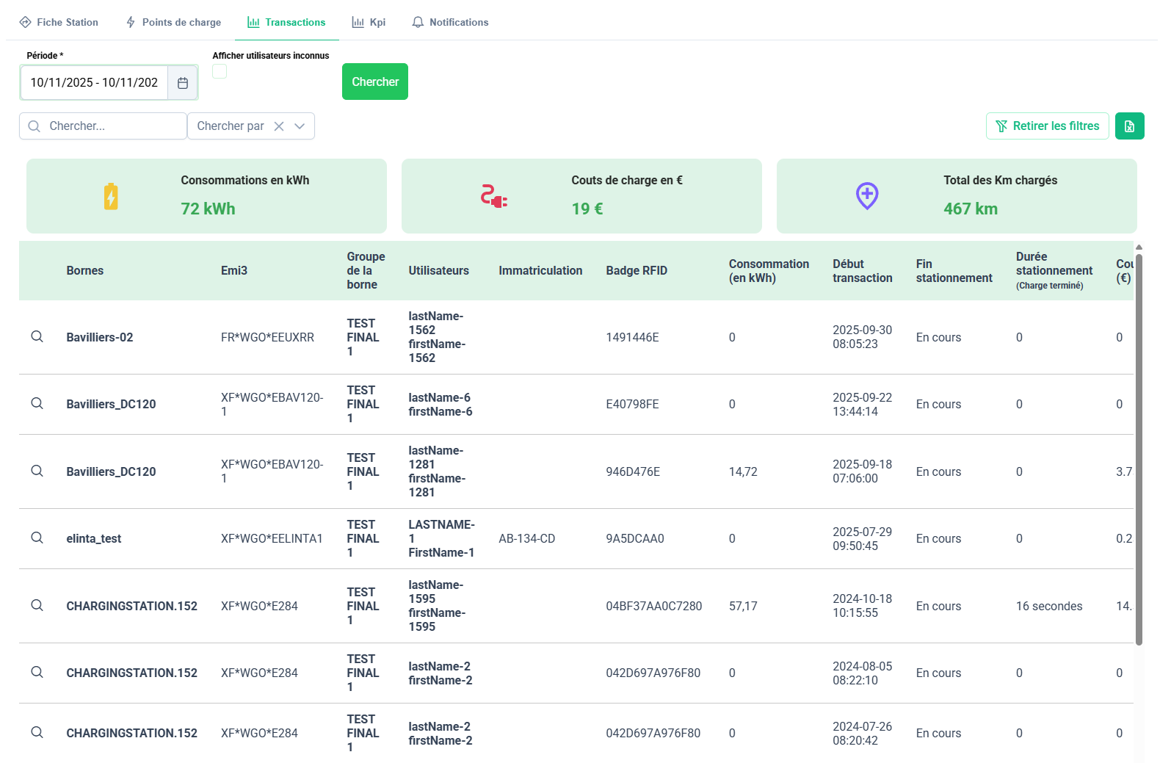Screen dimensions: 1171x763
Task: Sort by the Bornes column header
Action: coord(85,271)
